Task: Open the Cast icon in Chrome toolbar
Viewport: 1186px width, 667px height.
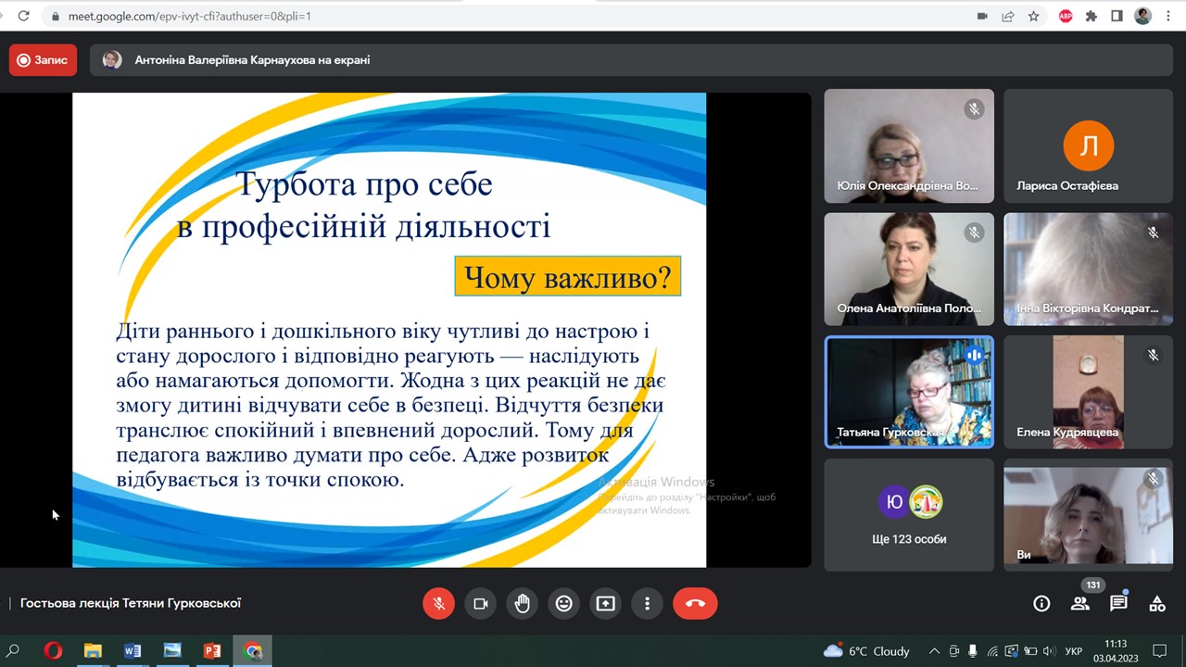Action: (982, 16)
